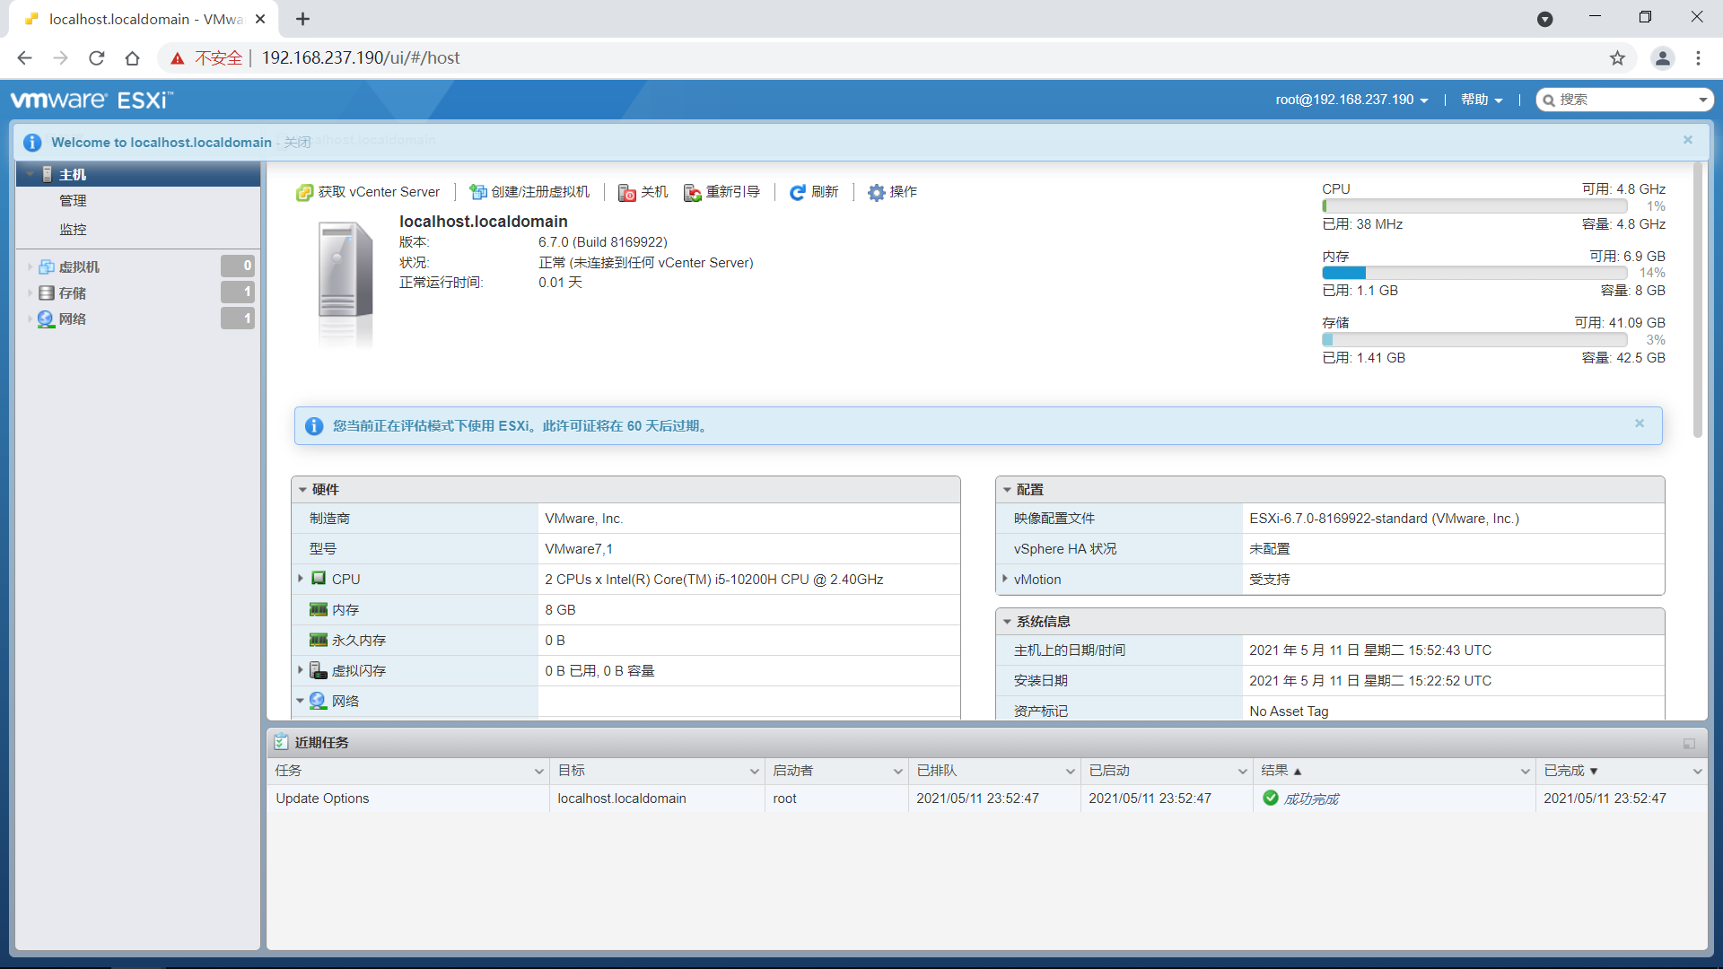This screenshot has height=969, width=1723.
Task: Select Host (主机) in navigator
Action: [x=138, y=174]
